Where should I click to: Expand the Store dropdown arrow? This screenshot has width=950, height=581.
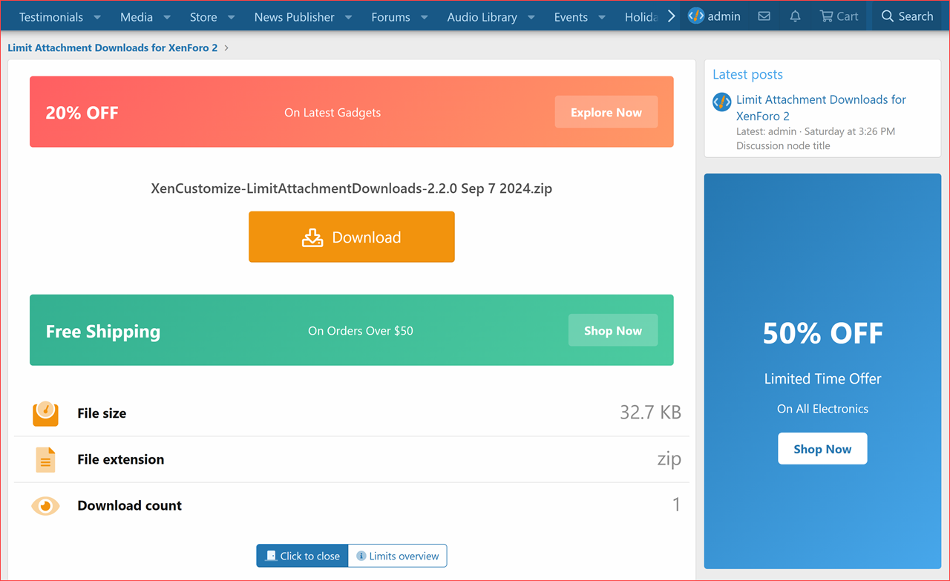[232, 17]
